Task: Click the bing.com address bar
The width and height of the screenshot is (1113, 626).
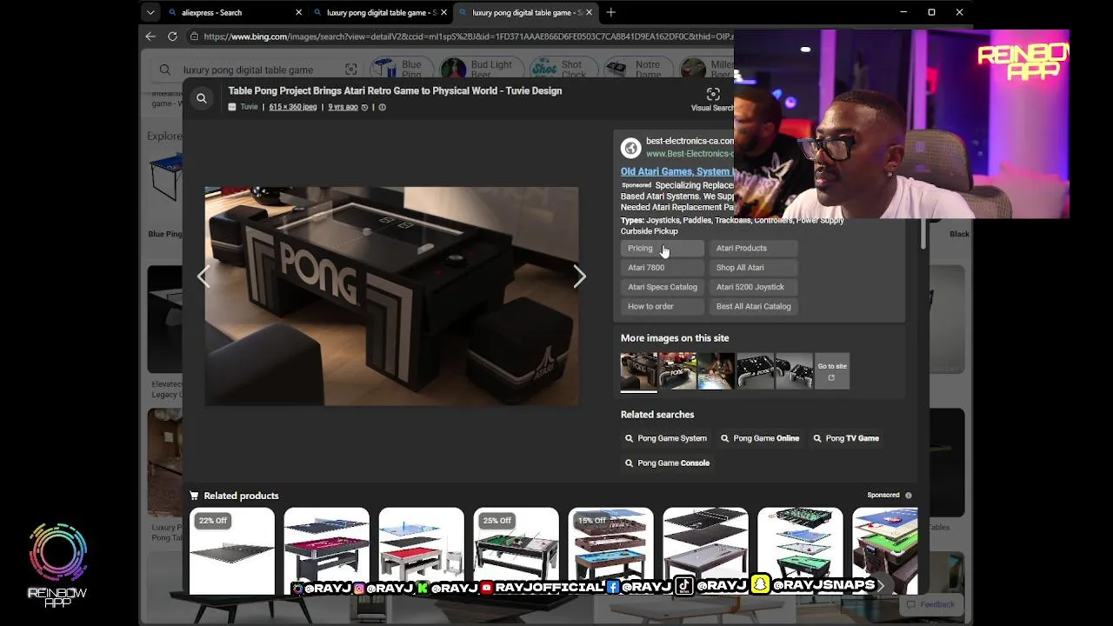Action: pyautogui.click(x=468, y=37)
